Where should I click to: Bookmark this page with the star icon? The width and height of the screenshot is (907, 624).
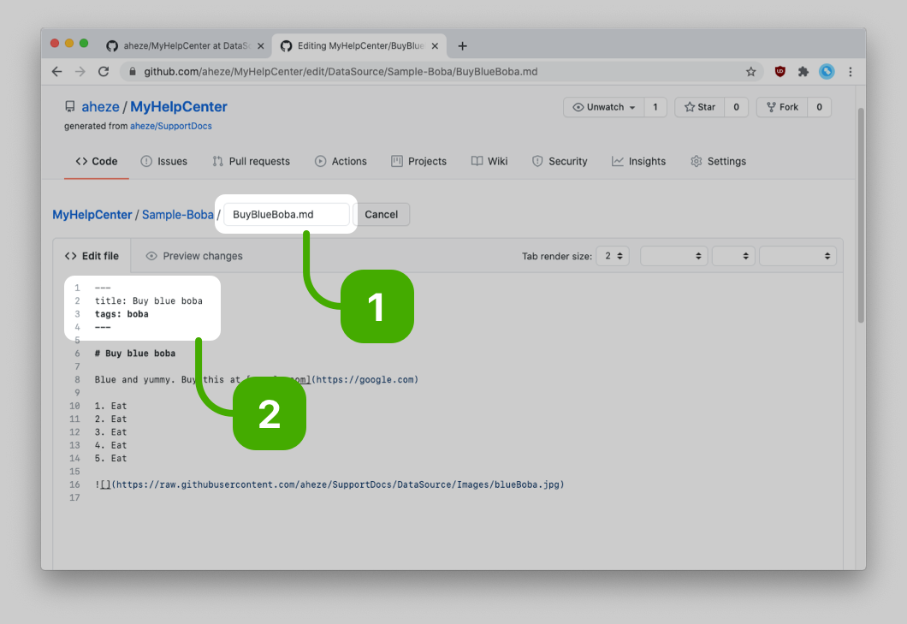tap(750, 72)
